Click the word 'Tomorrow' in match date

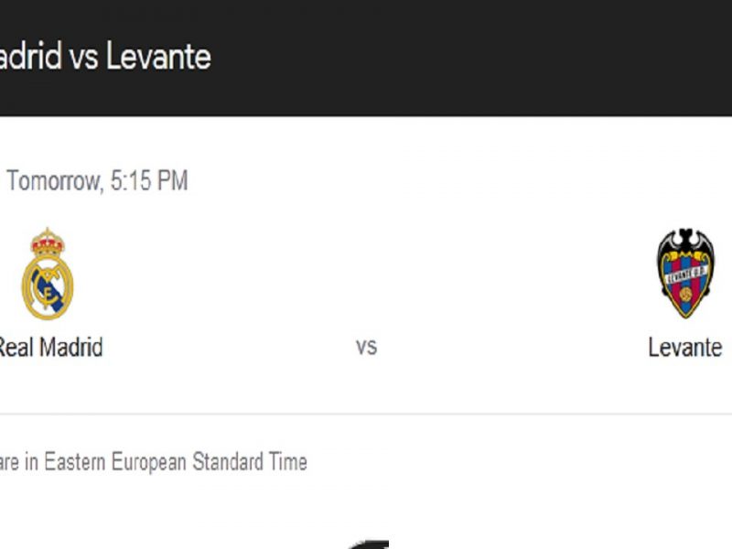(x=54, y=180)
